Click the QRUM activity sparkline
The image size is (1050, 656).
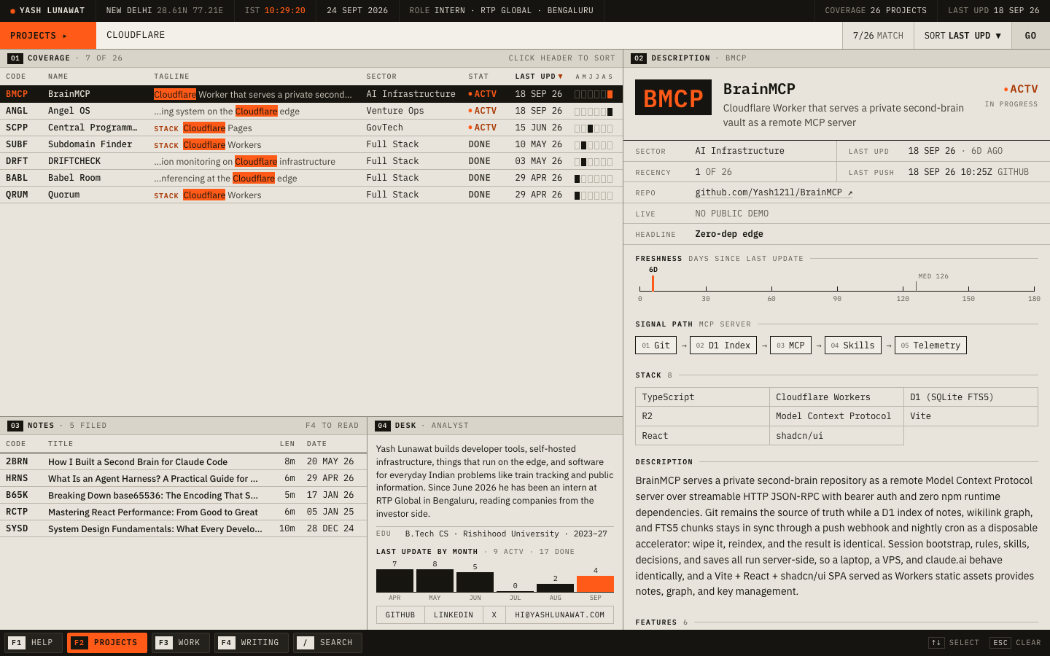(594, 195)
